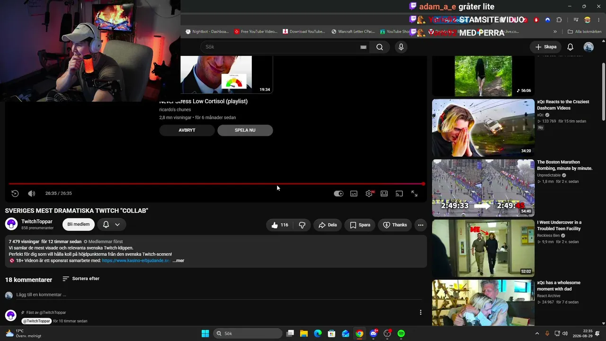The width and height of the screenshot is (606, 341).
Task: Replay the finished video
Action: point(15,193)
